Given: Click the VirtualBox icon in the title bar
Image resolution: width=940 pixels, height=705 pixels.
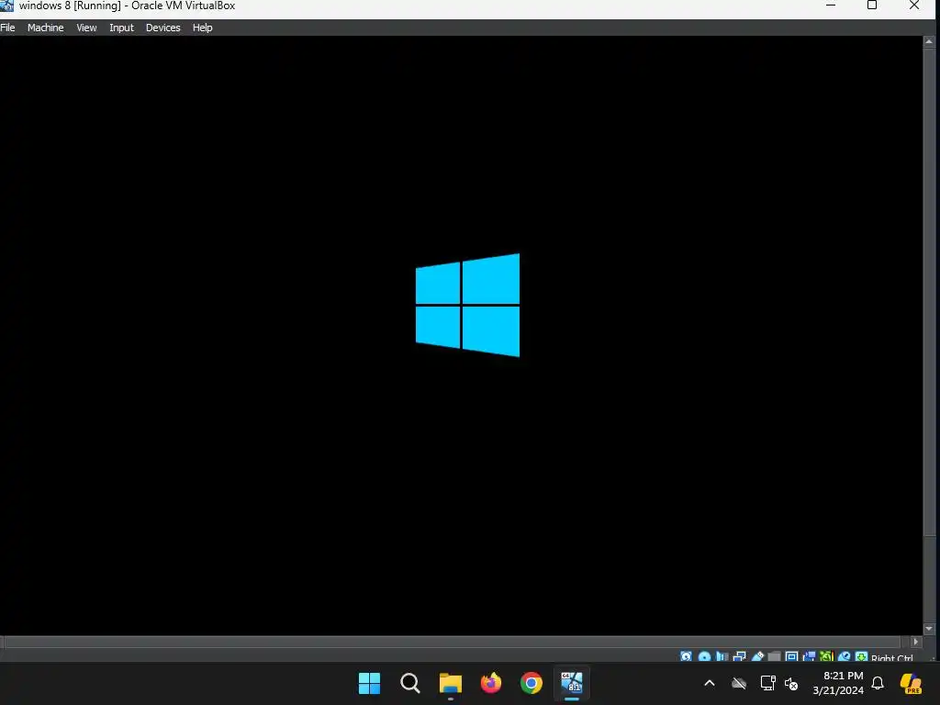Looking at the screenshot, I should click(x=6, y=6).
